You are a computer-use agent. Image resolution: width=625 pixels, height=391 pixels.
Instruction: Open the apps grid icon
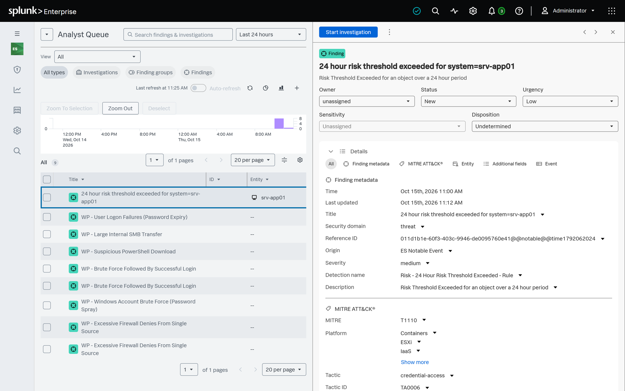[x=612, y=11]
